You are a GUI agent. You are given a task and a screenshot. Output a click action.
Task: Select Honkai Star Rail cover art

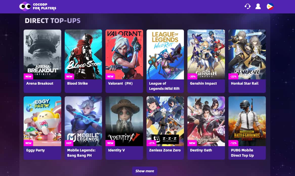click(x=247, y=54)
